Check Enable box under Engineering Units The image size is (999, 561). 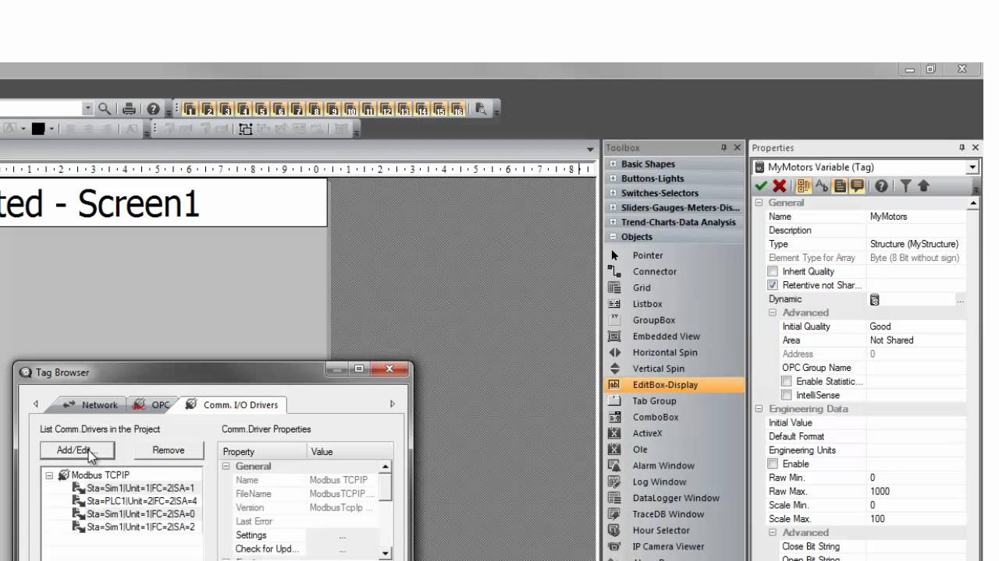[x=773, y=464]
